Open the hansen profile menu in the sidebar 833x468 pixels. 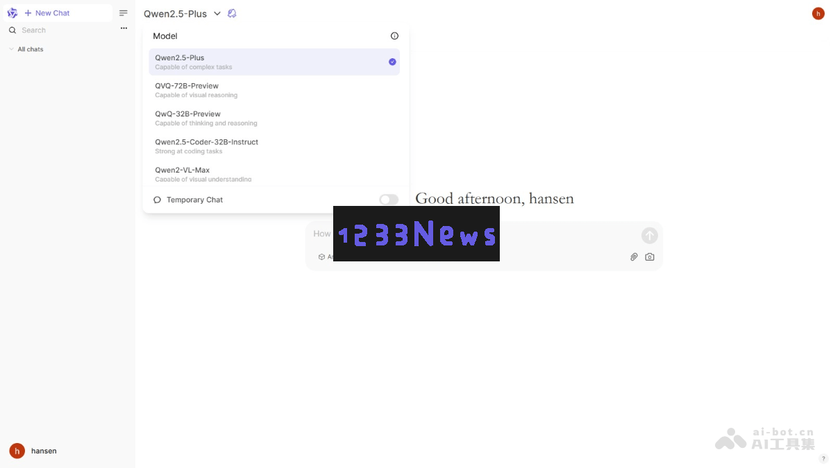tap(33, 451)
